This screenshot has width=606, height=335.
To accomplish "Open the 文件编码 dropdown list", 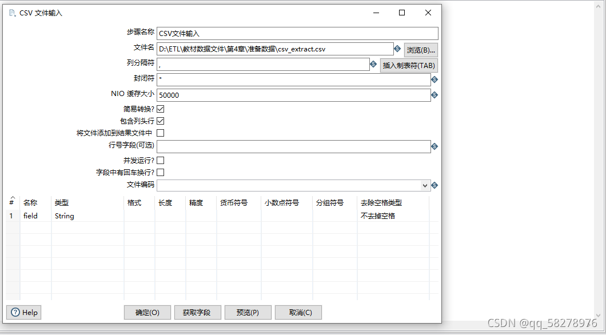I will [425, 185].
